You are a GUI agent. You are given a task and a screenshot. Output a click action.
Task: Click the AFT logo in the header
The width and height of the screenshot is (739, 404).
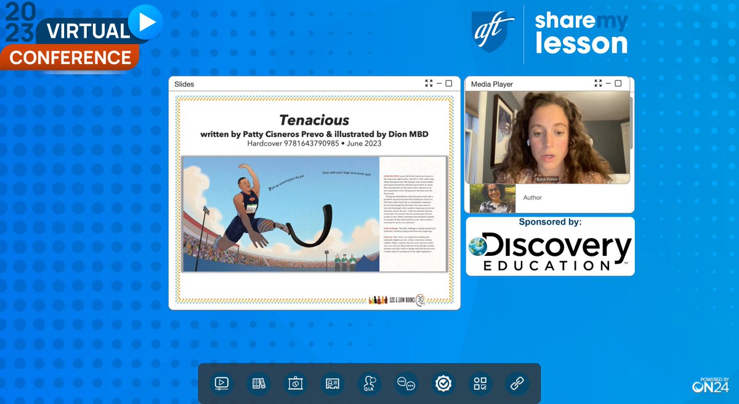point(494,33)
